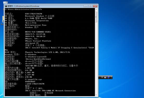The height and width of the screenshot is (98, 144).
Task: Click install date '2018/9/7, 23:57:46'
Action: [x=35, y=34]
